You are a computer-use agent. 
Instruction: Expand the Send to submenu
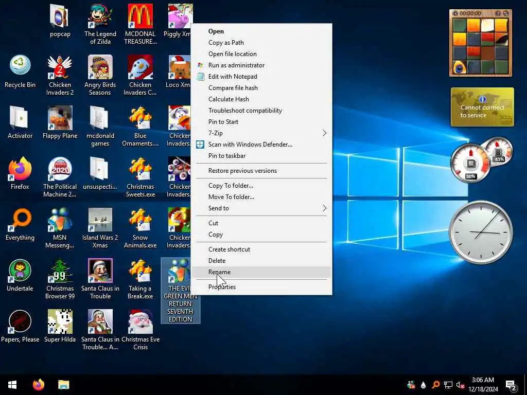[261, 208]
